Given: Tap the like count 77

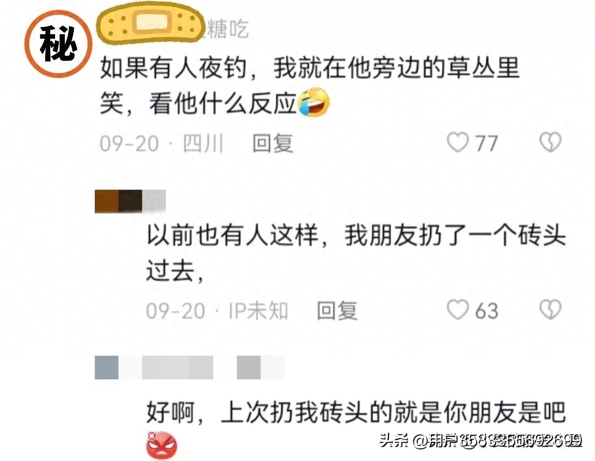Looking at the screenshot, I should coord(486,143).
